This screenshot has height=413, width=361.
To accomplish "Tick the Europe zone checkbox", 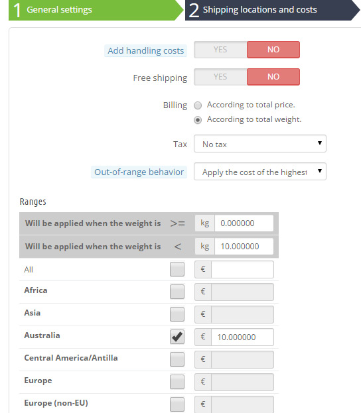I will click(x=177, y=382).
